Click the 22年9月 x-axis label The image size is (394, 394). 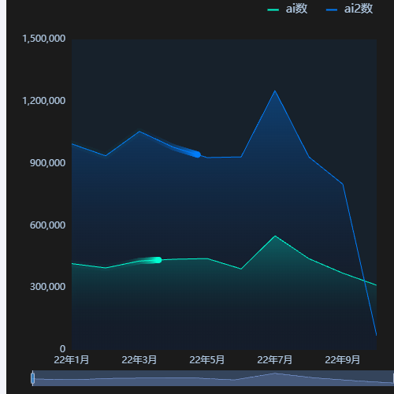click(x=343, y=359)
